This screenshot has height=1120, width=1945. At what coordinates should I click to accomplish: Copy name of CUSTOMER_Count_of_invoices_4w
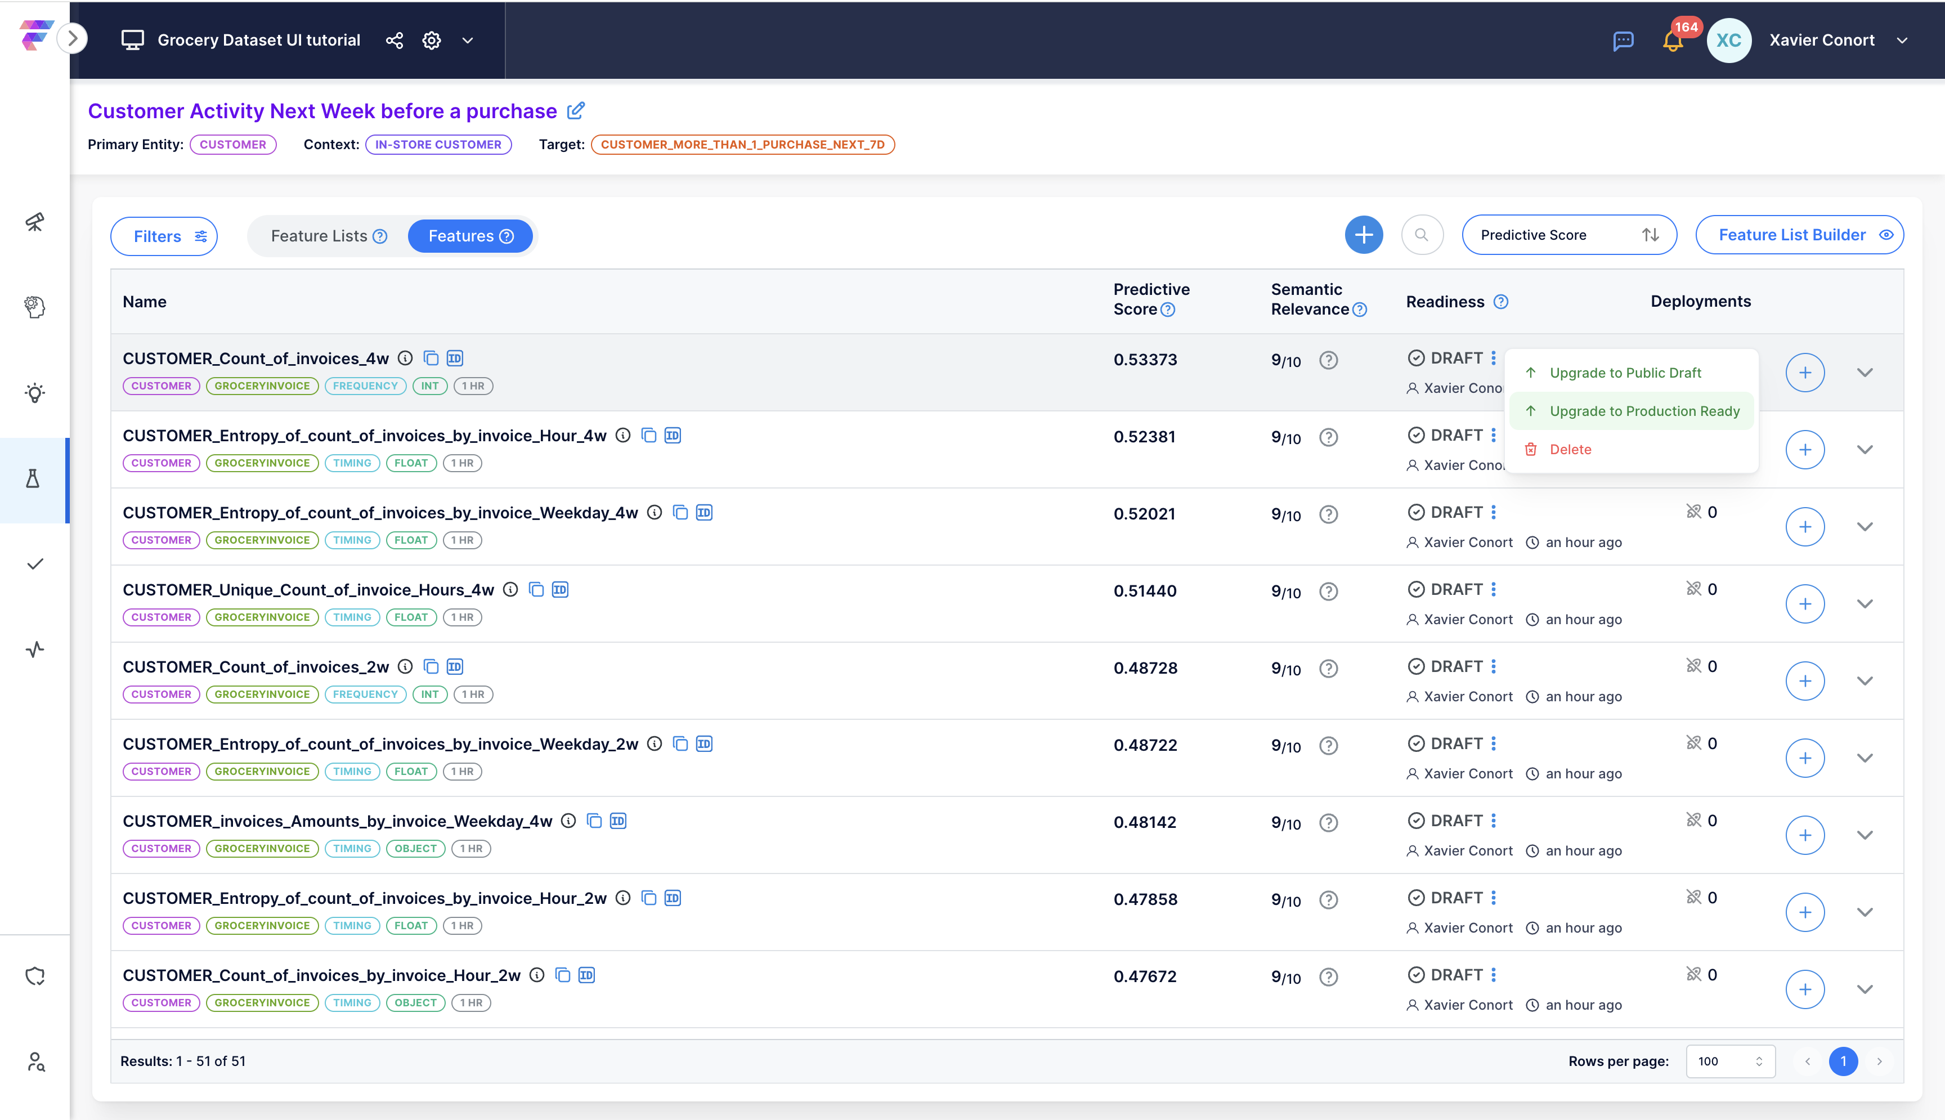coord(431,359)
